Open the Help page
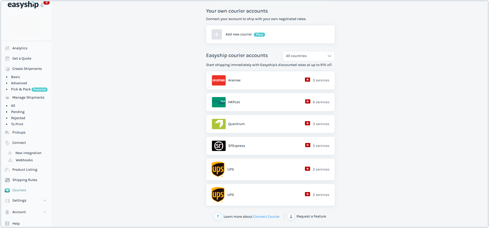 (16, 224)
